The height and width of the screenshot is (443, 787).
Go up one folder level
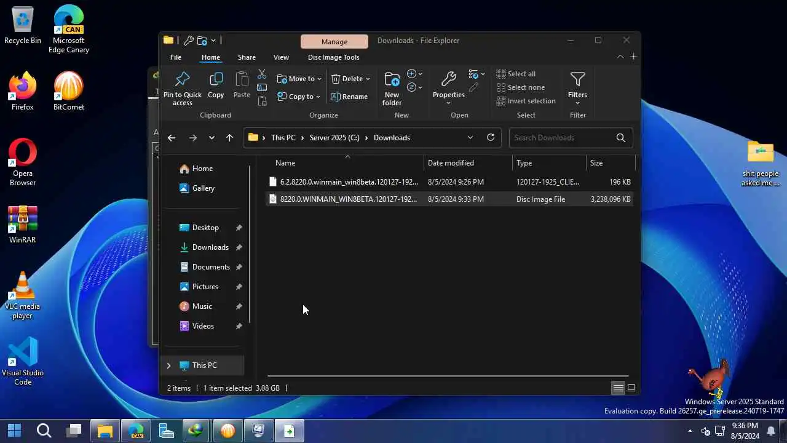click(229, 138)
